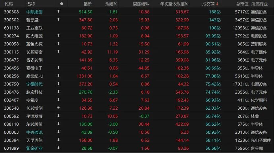This screenshot has height=153, width=274.
Task: Click the 年初至今涨幅% column header
Action: tap(174, 4)
